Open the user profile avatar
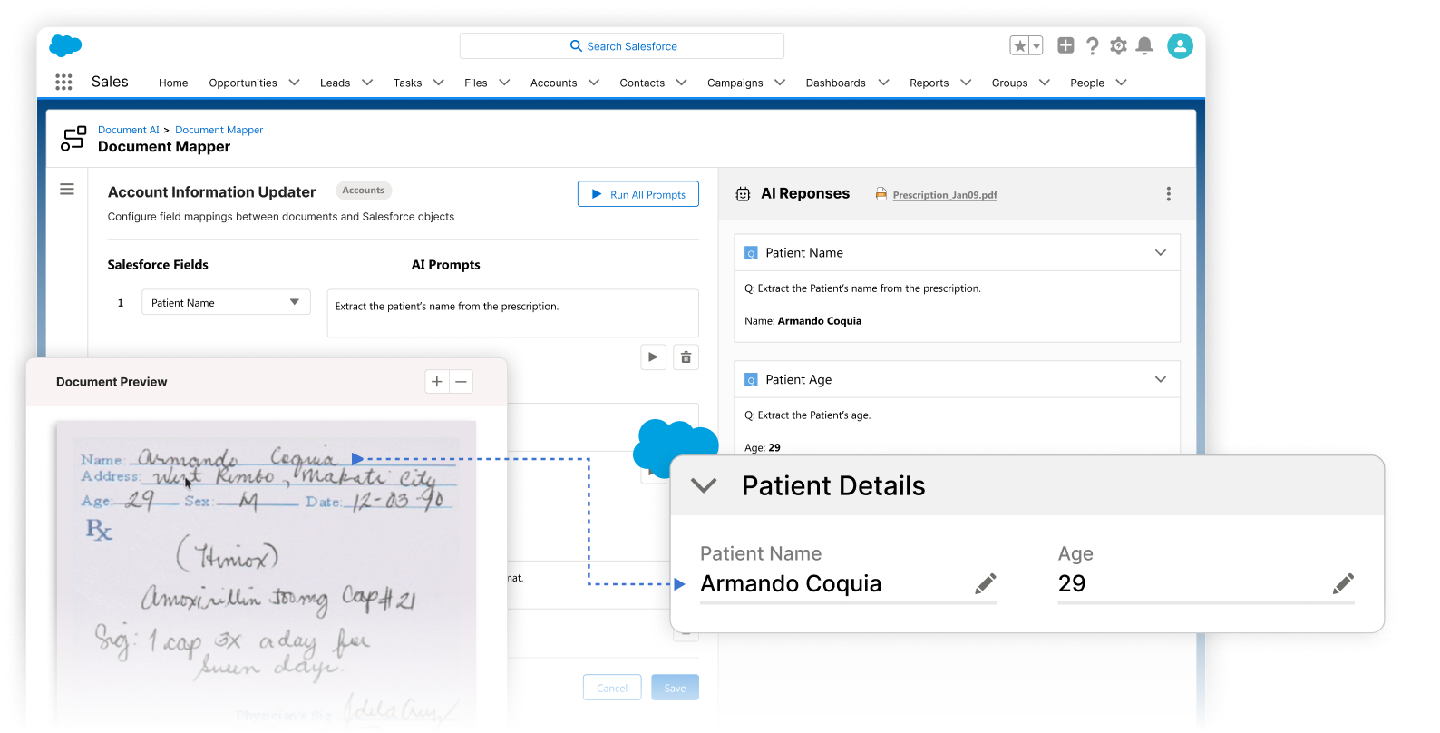1440x733 pixels. [x=1180, y=45]
